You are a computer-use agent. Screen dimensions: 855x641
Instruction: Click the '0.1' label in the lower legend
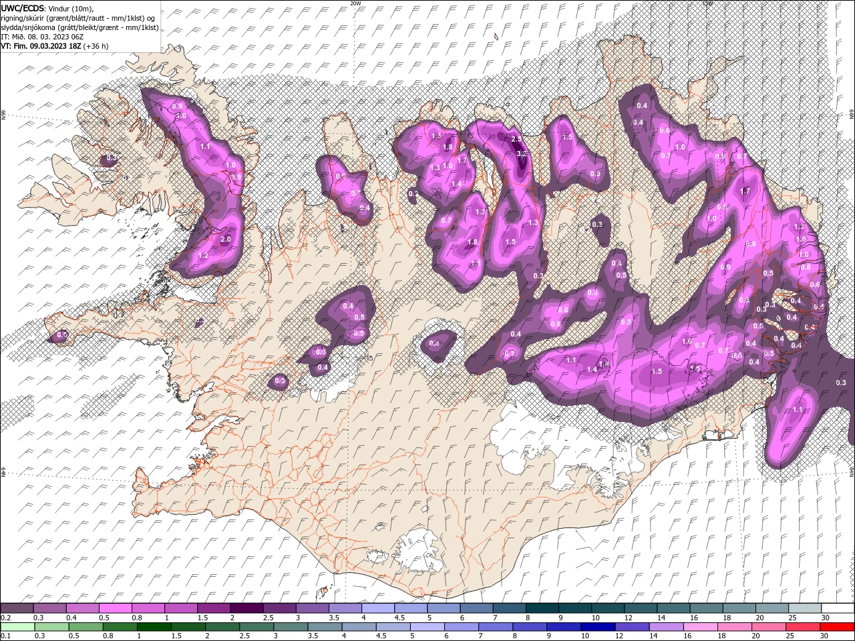click(x=5, y=636)
